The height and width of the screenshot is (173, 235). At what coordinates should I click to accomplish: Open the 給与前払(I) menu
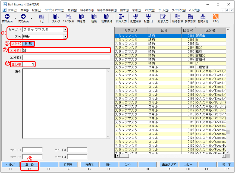pyautogui.click(x=87, y=10)
